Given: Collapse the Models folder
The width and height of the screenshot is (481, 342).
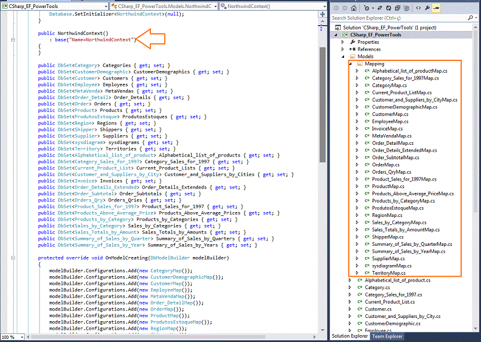Looking at the screenshot, I should pyautogui.click(x=343, y=57).
